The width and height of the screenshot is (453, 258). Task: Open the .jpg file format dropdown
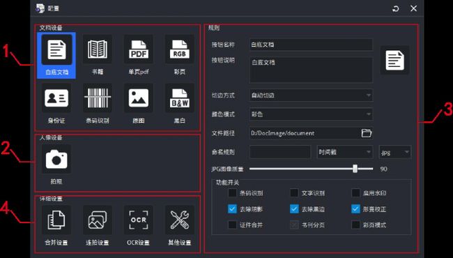tap(395, 152)
